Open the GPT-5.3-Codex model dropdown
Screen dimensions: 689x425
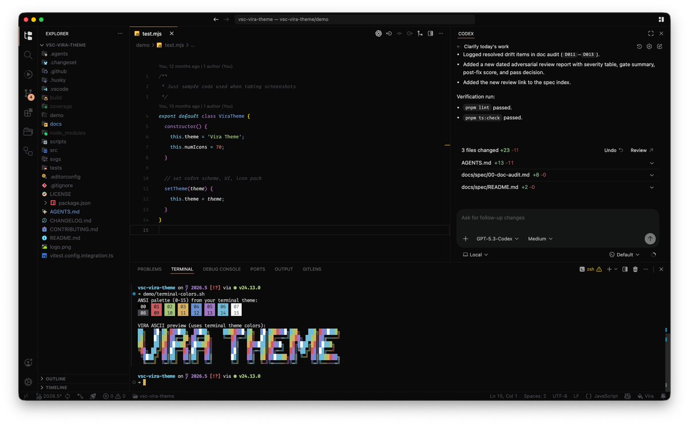click(497, 239)
